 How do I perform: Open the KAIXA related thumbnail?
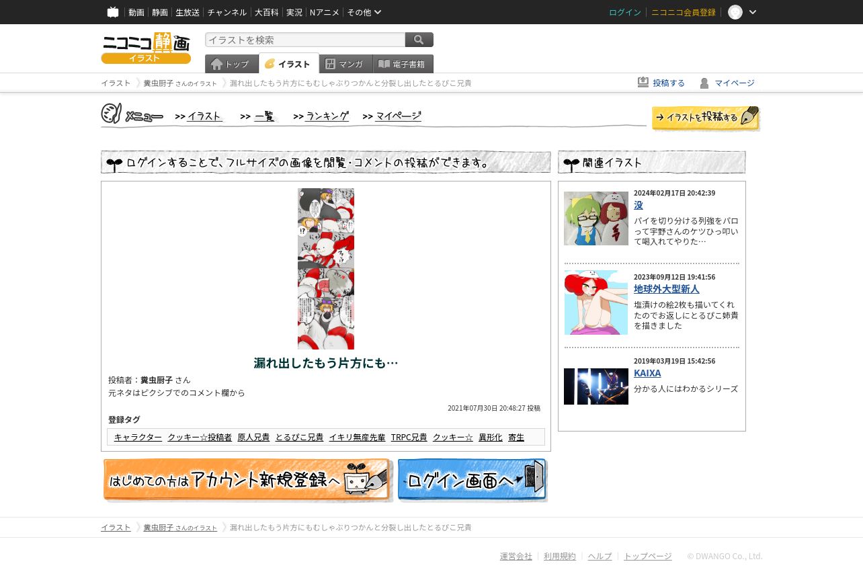coord(596,386)
